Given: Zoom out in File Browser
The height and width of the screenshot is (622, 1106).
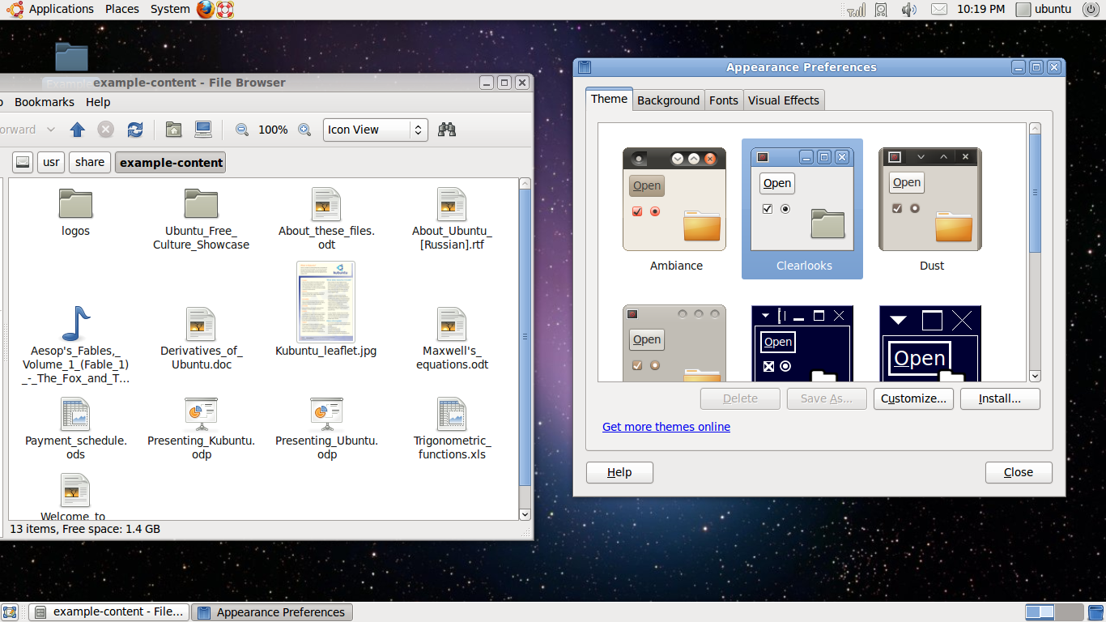Looking at the screenshot, I should (241, 130).
